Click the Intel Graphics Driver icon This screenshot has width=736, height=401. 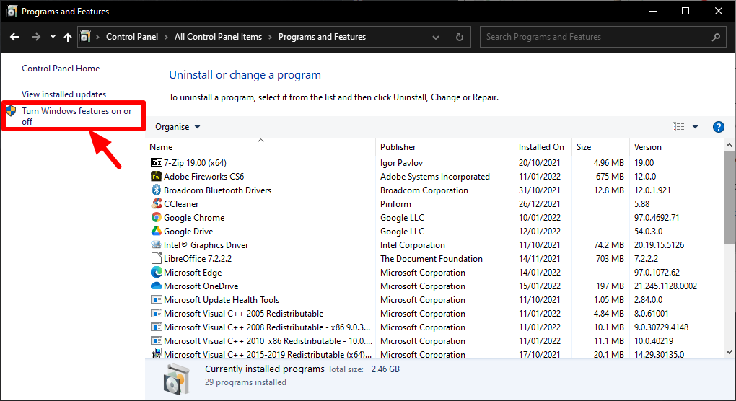point(157,244)
